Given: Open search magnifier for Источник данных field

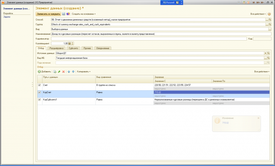Looking at the screenshot, I should [x=268, y=53].
